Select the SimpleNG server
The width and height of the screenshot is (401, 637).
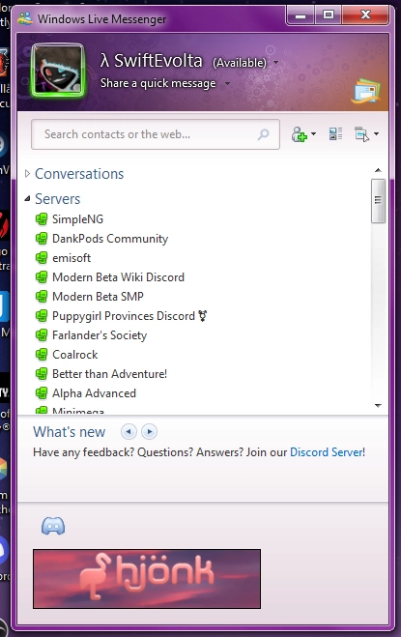coord(77,219)
